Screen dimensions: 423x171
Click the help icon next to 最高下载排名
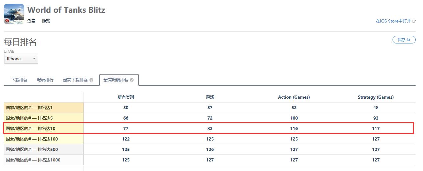(x=91, y=80)
